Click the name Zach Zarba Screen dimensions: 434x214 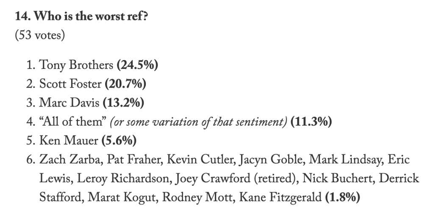point(71,160)
